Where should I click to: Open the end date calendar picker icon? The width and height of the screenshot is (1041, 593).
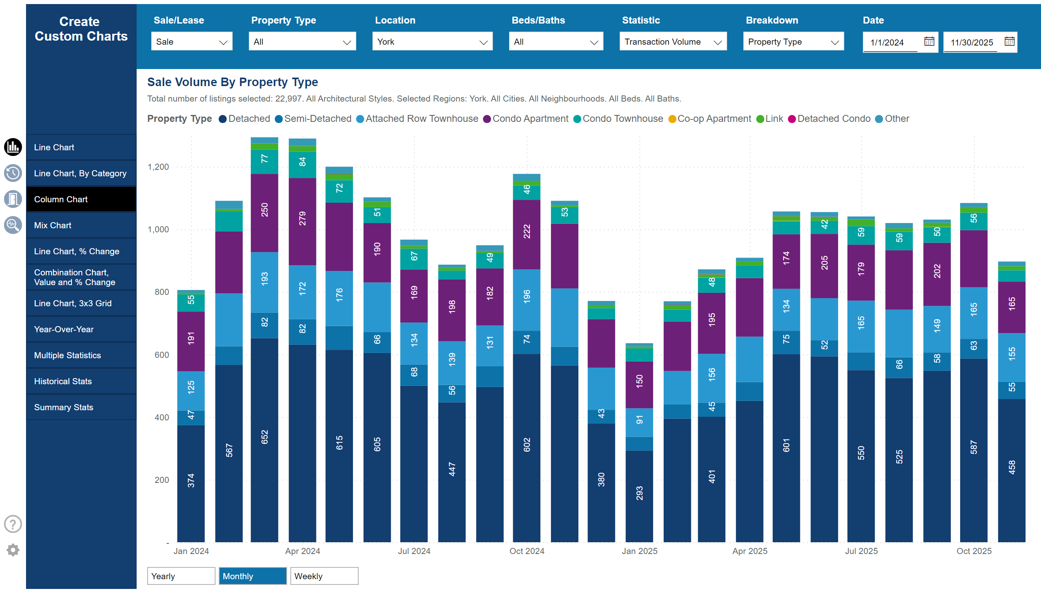click(x=1009, y=41)
